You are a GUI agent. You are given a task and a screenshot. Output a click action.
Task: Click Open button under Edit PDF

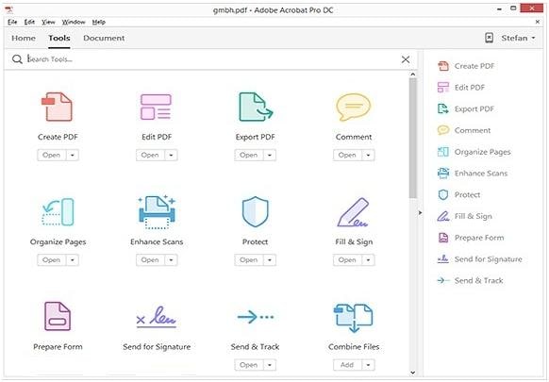pyautogui.click(x=150, y=155)
